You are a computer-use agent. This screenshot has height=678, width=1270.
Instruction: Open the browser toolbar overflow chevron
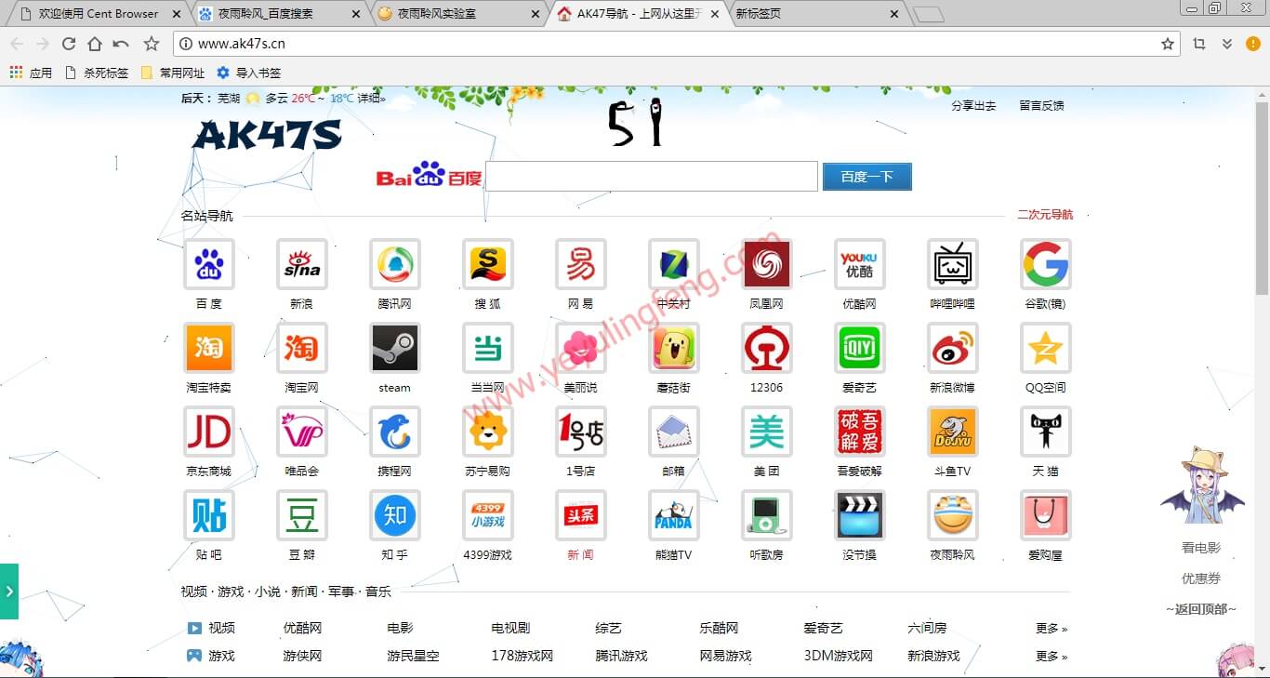coord(1227,44)
